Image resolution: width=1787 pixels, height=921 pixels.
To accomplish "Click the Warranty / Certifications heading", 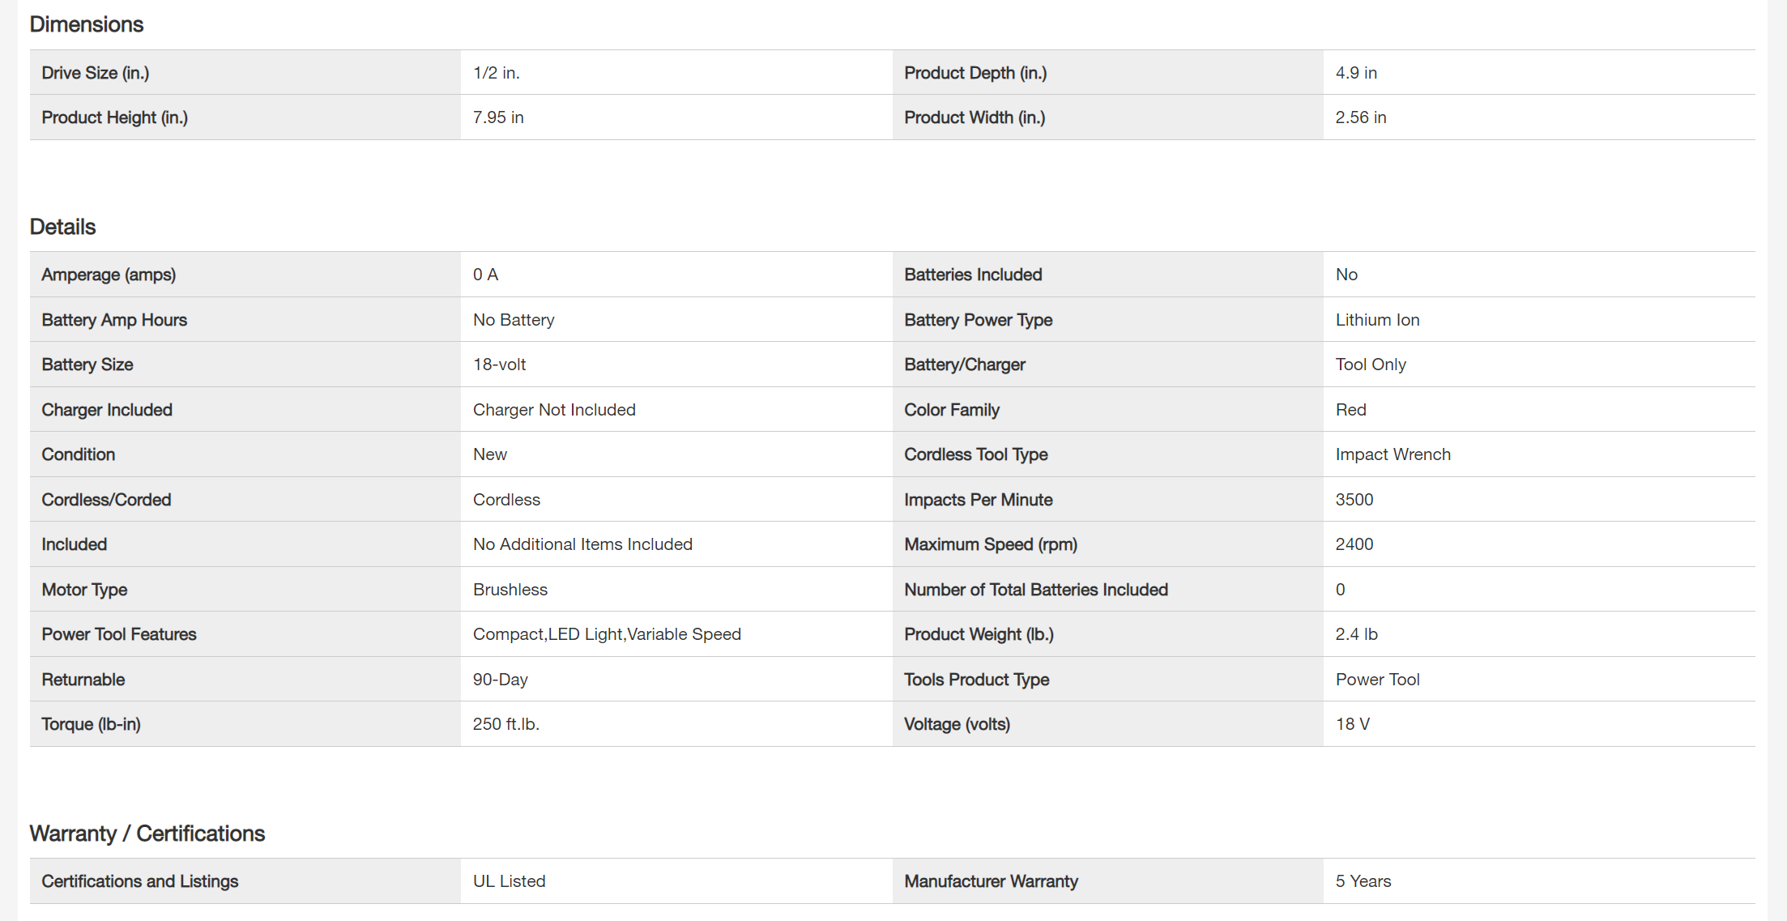I will tap(147, 834).
